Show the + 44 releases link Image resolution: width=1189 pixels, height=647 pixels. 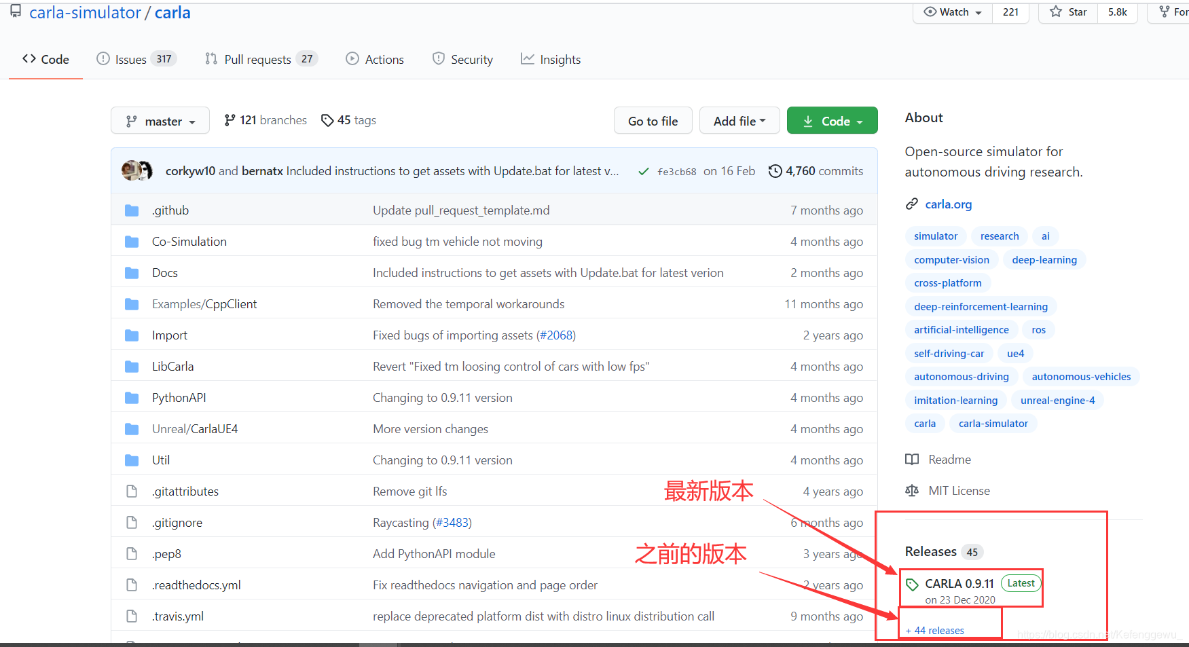coord(935,631)
